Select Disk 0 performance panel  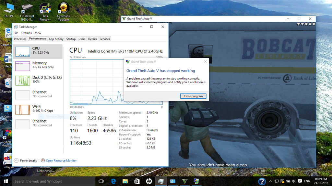click(x=38, y=81)
